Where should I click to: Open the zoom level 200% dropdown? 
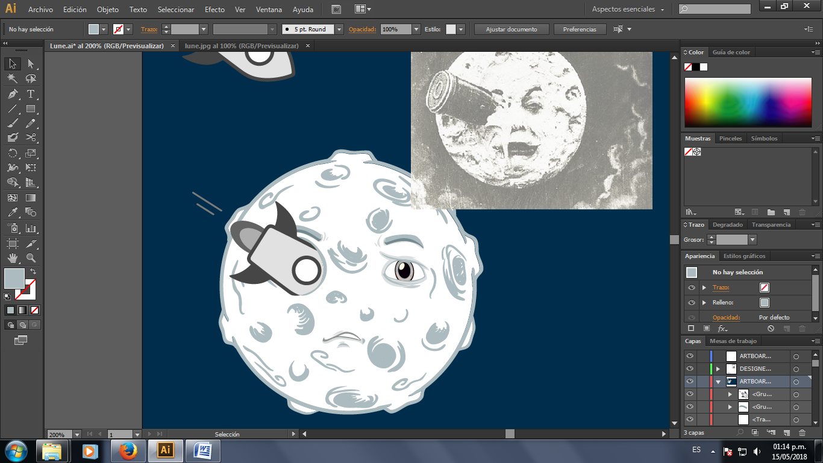pyautogui.click(x=77, y=434)
